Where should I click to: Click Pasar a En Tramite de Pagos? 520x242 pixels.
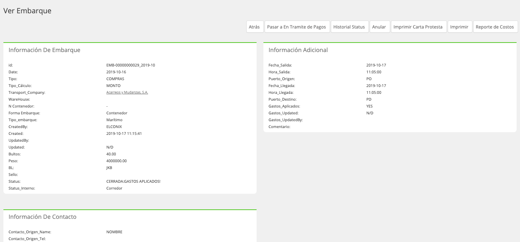point(297,27)
